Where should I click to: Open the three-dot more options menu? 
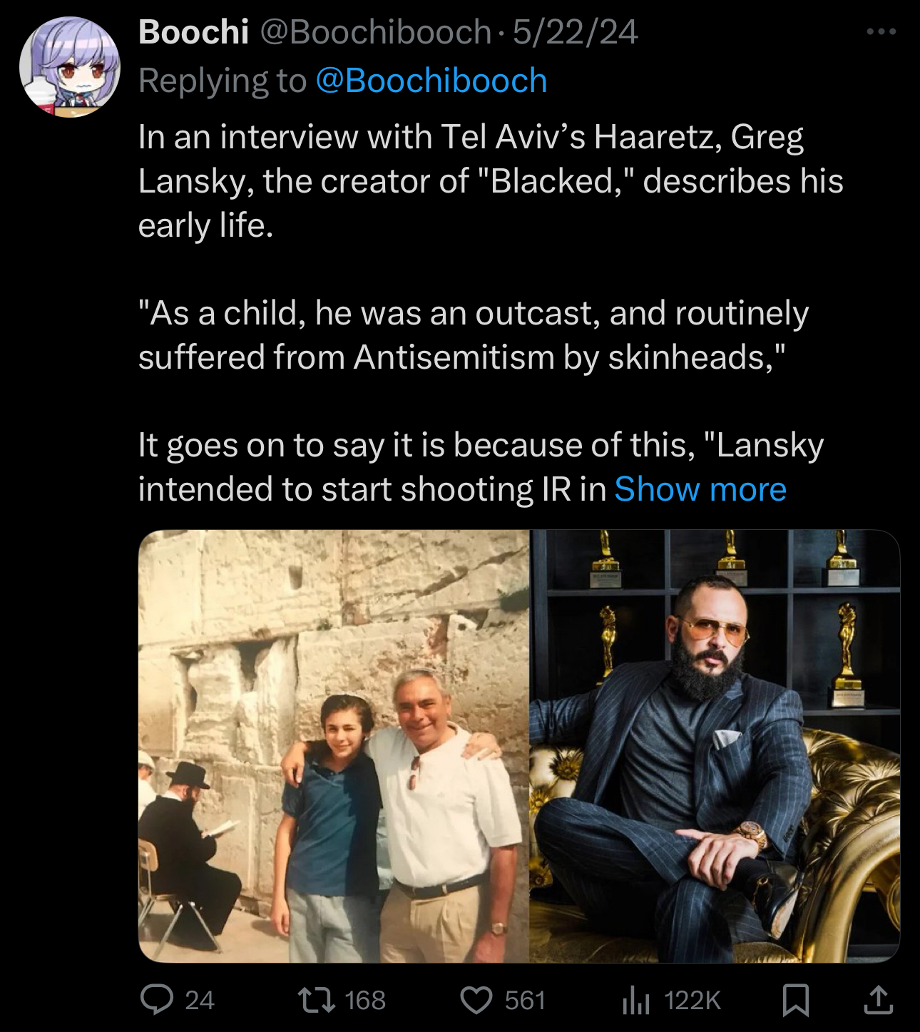(881, 32)
